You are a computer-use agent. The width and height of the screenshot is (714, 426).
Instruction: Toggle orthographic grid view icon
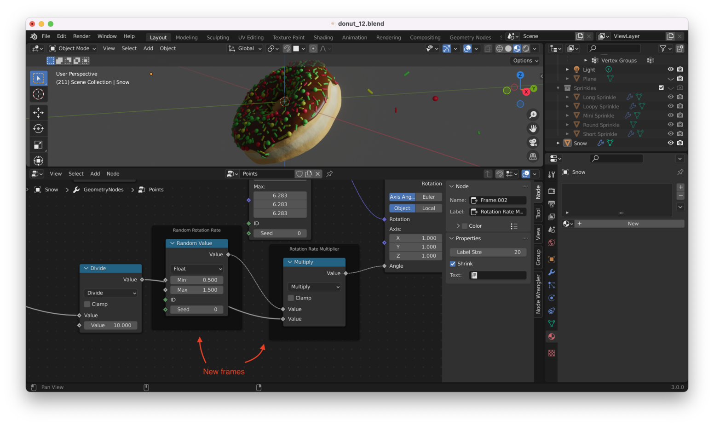click(x=533, y=156)
